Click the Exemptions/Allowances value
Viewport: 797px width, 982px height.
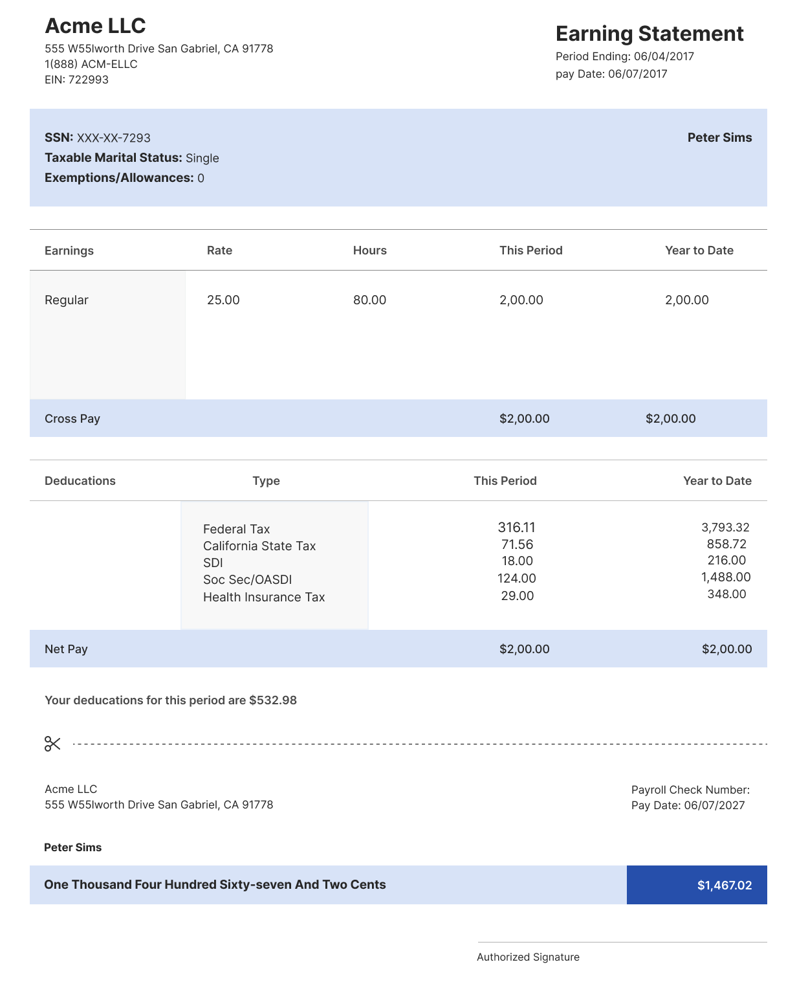point(201,178)
